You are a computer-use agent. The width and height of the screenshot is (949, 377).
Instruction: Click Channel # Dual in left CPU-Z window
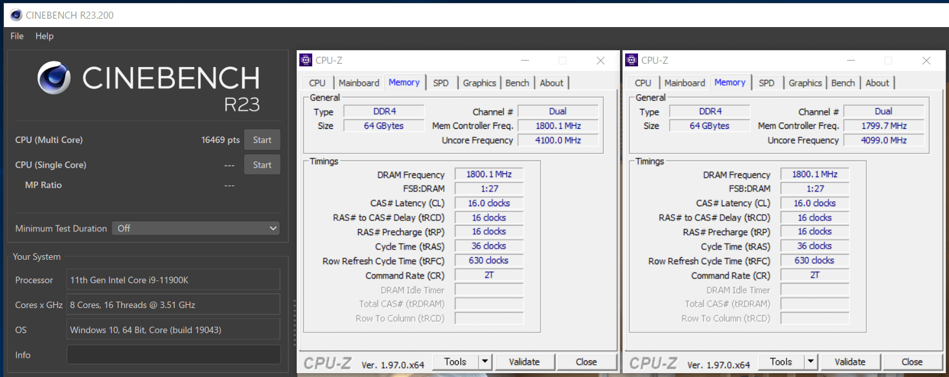(x=557, y=111)
